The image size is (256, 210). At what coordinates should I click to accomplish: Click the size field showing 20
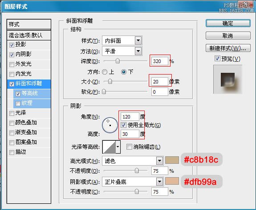(160, 82)
